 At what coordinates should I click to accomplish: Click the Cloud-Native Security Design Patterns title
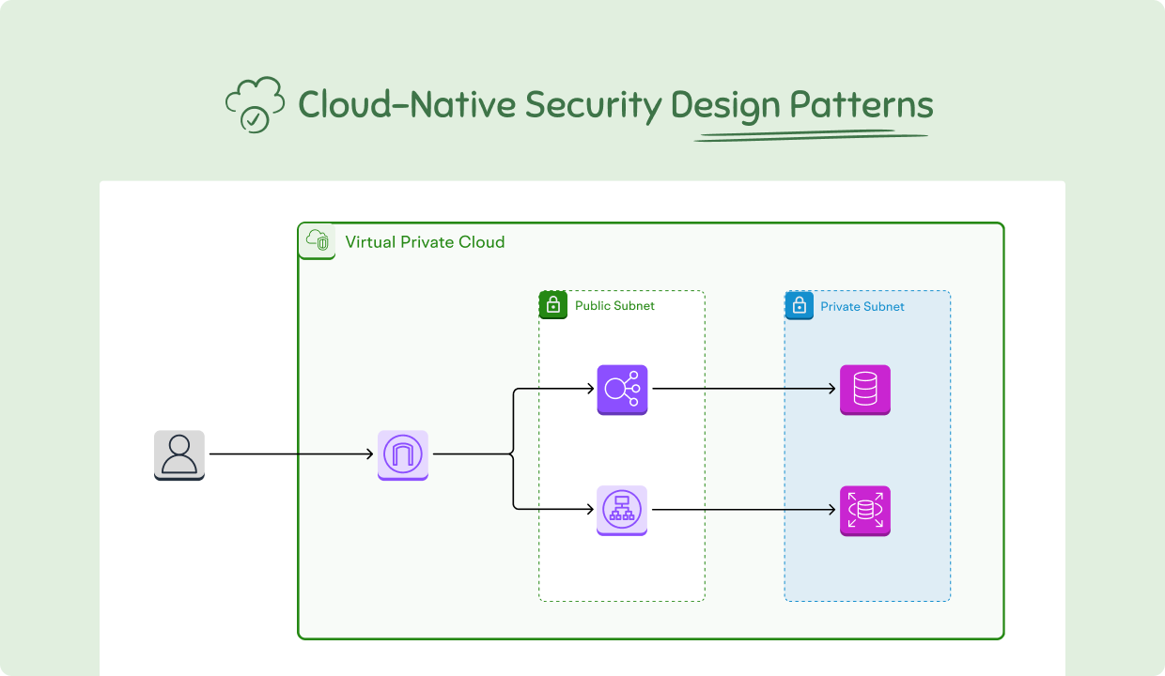click(615, 104)
